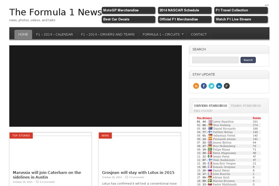
Task: Open the Best Car Decals ad link
Action: 128,20
